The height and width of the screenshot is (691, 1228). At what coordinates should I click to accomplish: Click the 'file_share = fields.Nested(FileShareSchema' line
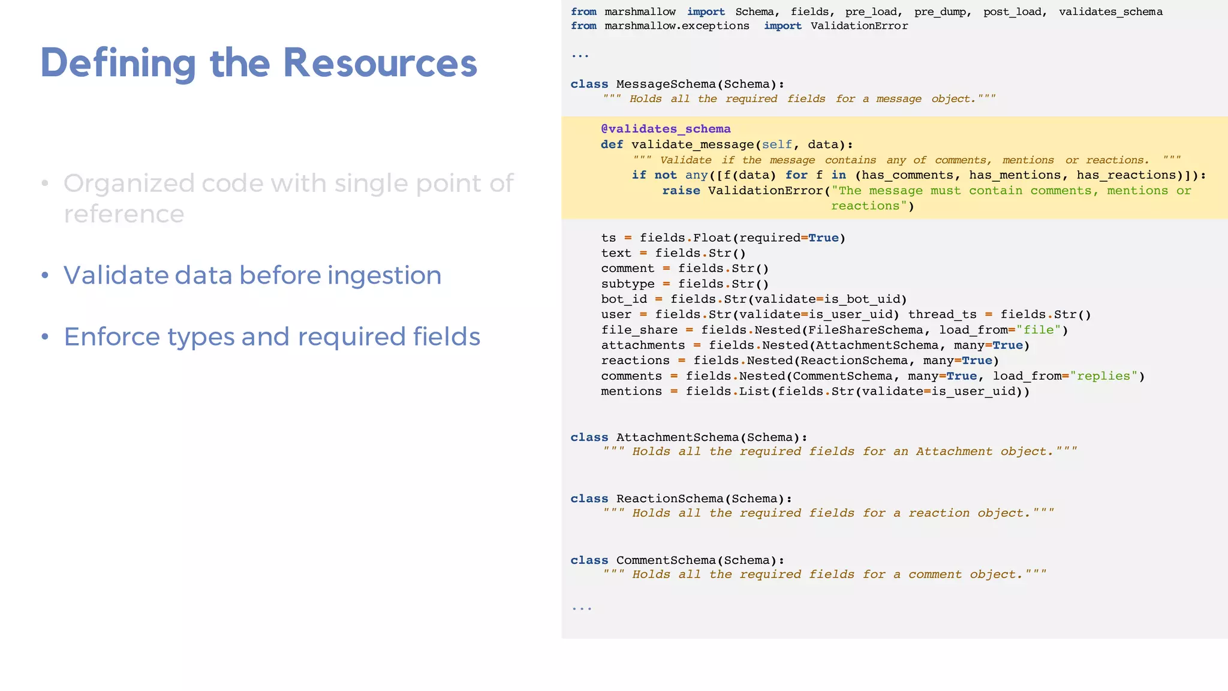(835, 330)
